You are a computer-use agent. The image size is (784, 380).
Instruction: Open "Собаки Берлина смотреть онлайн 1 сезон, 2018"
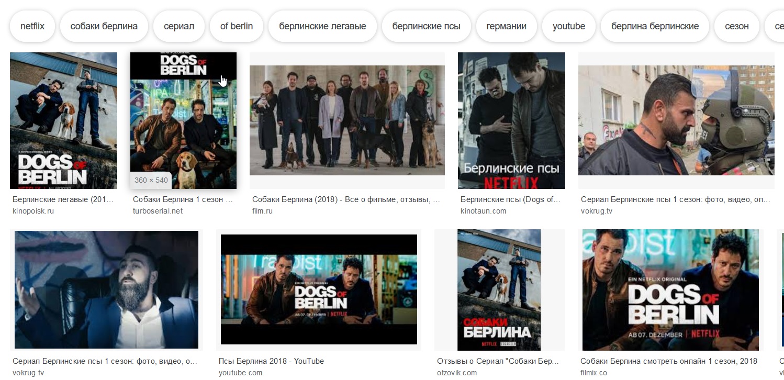(669, 361)
